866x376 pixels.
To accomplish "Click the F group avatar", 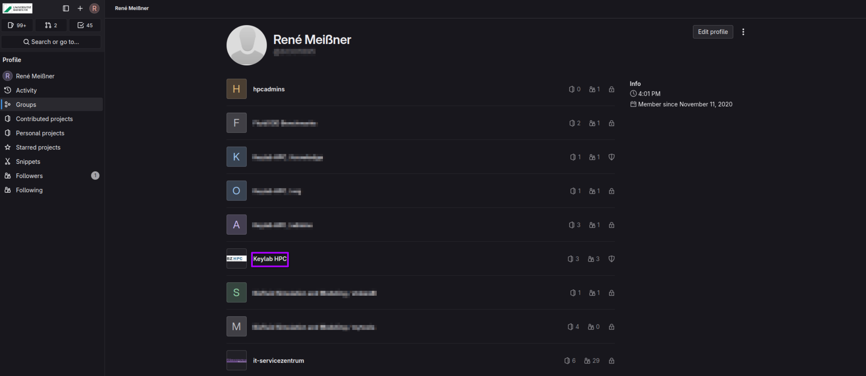I will click(x=236, y=123).
